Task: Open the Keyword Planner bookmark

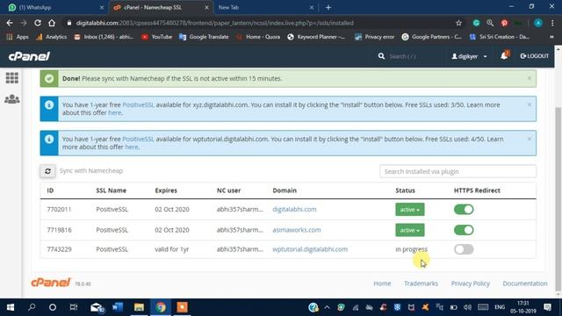Action: [x=316, y=37]
